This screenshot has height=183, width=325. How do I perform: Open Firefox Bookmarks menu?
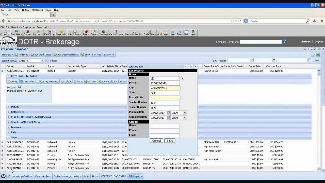(38, 10)
